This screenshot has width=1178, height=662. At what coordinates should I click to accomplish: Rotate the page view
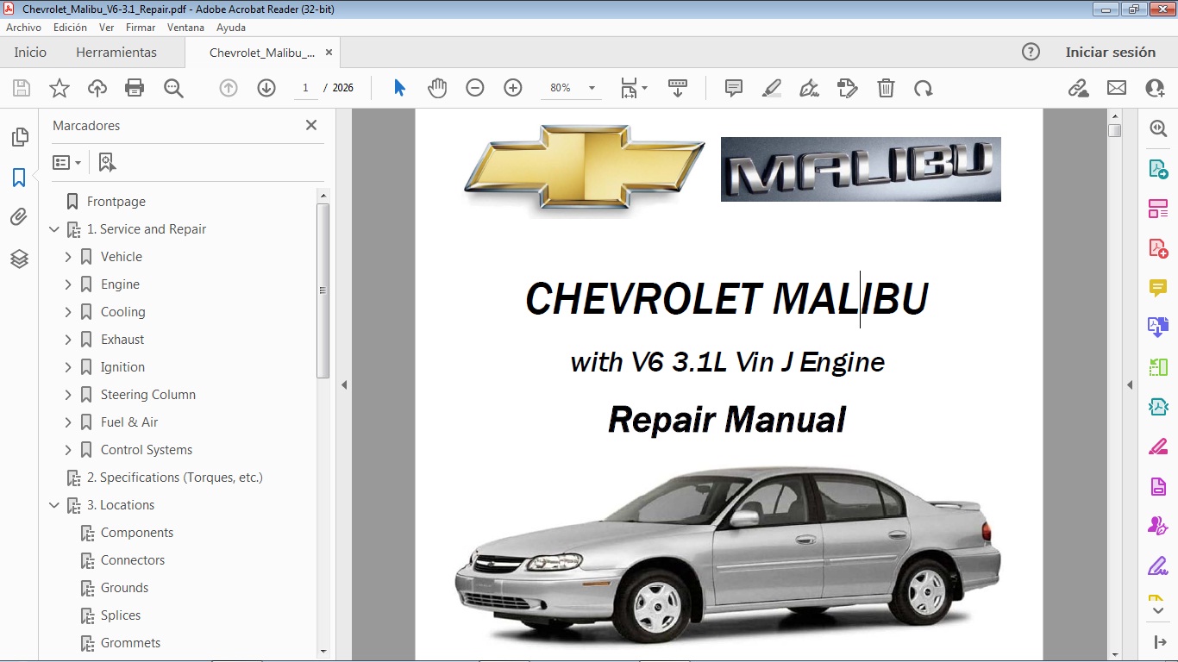[x=924, y=88]
